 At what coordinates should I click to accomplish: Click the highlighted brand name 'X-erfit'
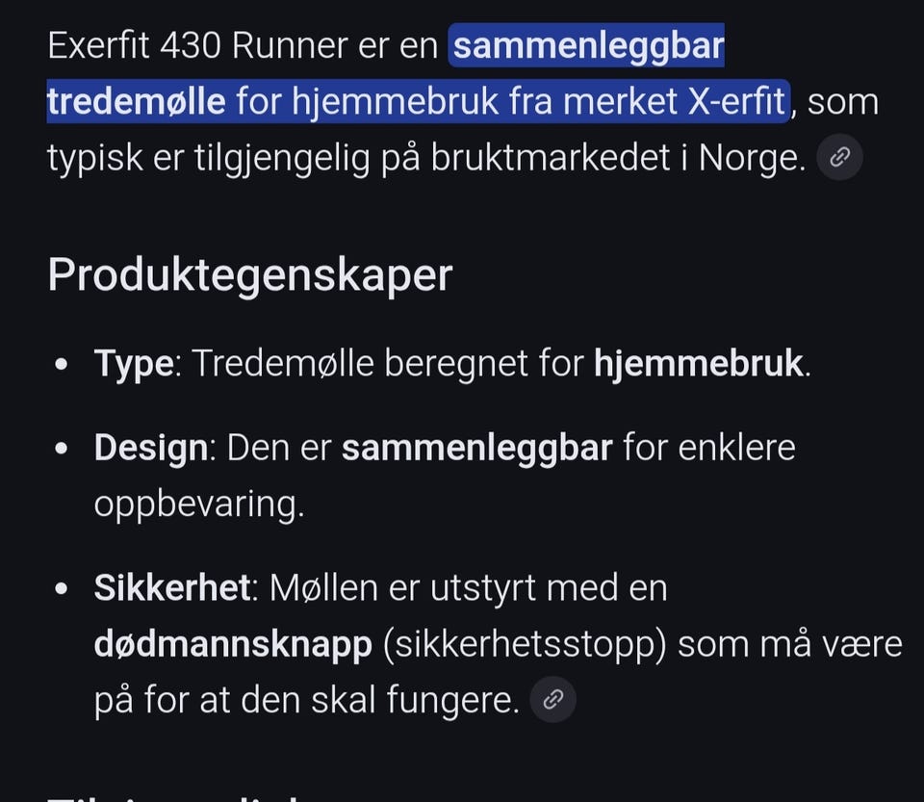[737, 101]
